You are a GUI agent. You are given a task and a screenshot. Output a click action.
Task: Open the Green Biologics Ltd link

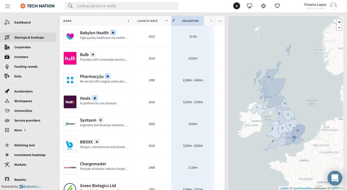(x=98, y=186)
